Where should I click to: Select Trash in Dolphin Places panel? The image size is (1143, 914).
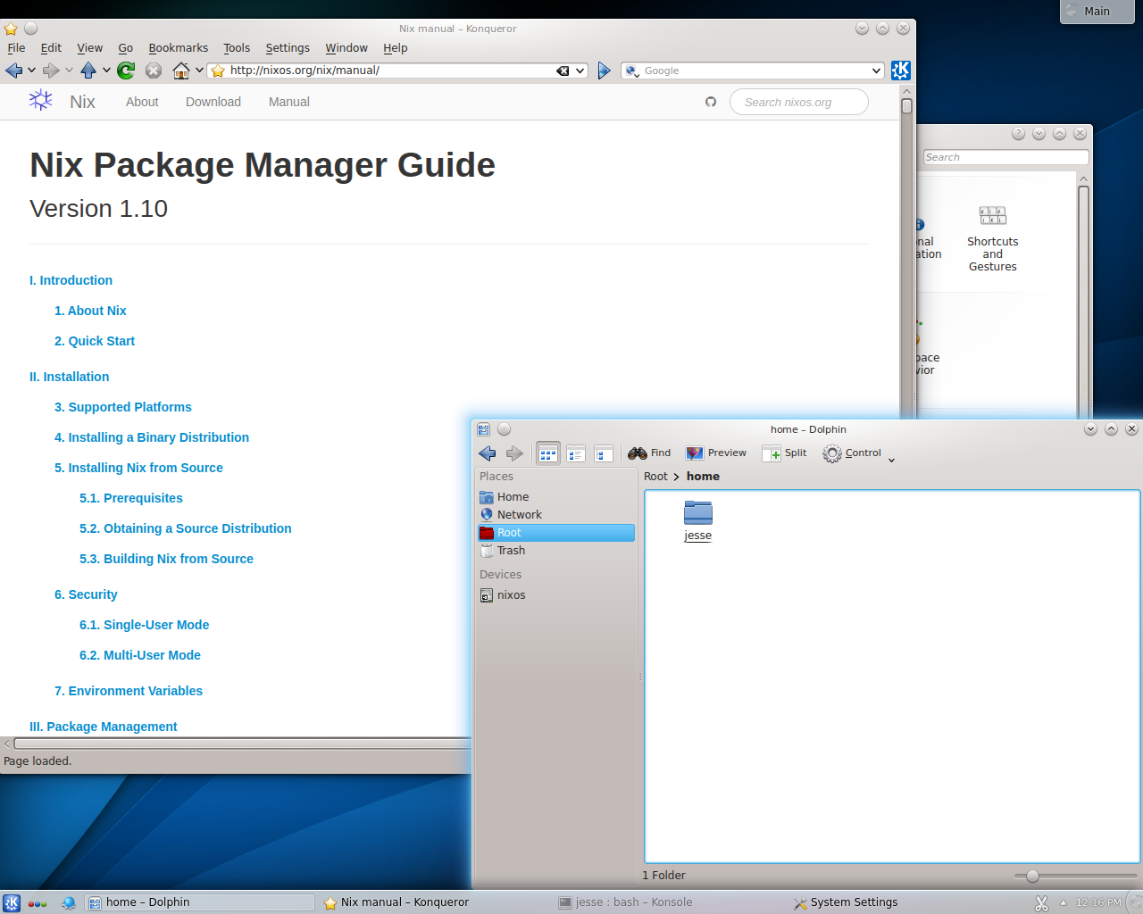tap(555, 551)
